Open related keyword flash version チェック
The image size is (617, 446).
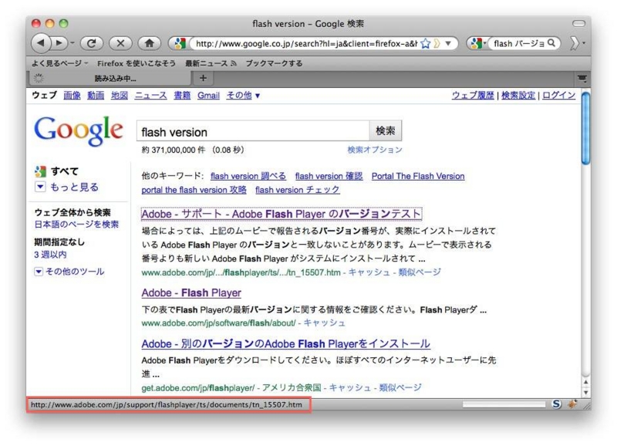click(x=298, y=190)
